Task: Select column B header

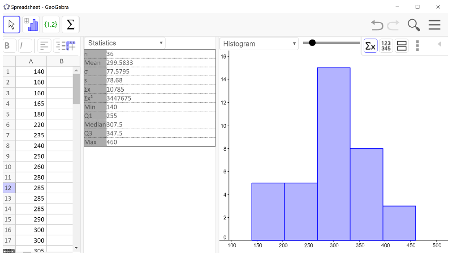Action: (62, 61)
